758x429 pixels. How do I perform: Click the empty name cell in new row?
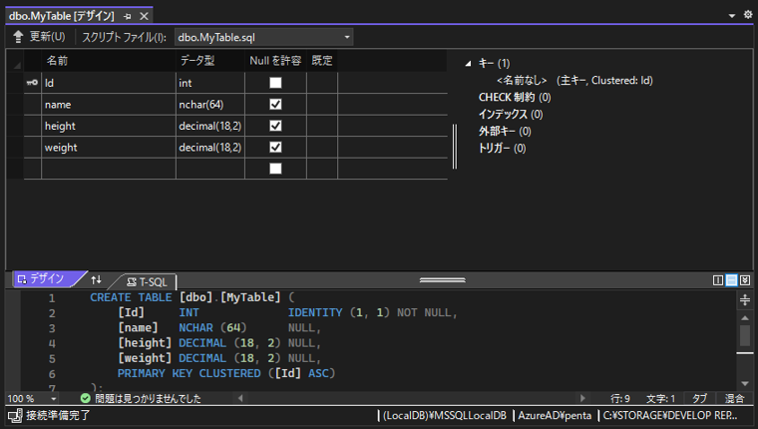coord(109,169)
